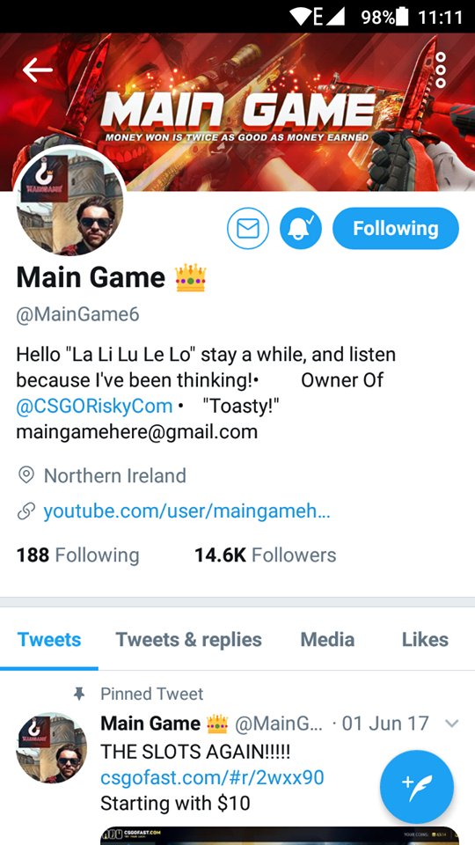Open the compose tweet floating button

pyautogui.click(x=417, y=787)
